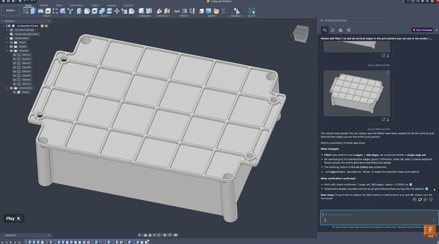Open the Design workspace dropdown
439x244 pixels.
pyautogui.click(x=11, y=11)
